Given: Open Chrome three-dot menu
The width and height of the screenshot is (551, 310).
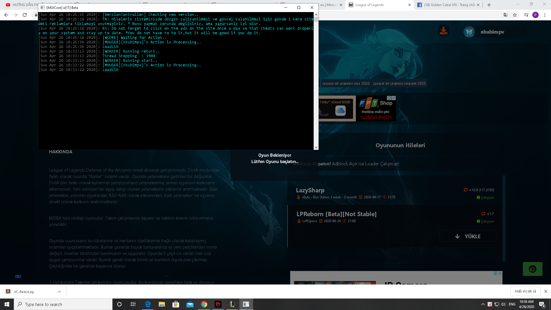Looking at the screenshot, I should 545,15.
